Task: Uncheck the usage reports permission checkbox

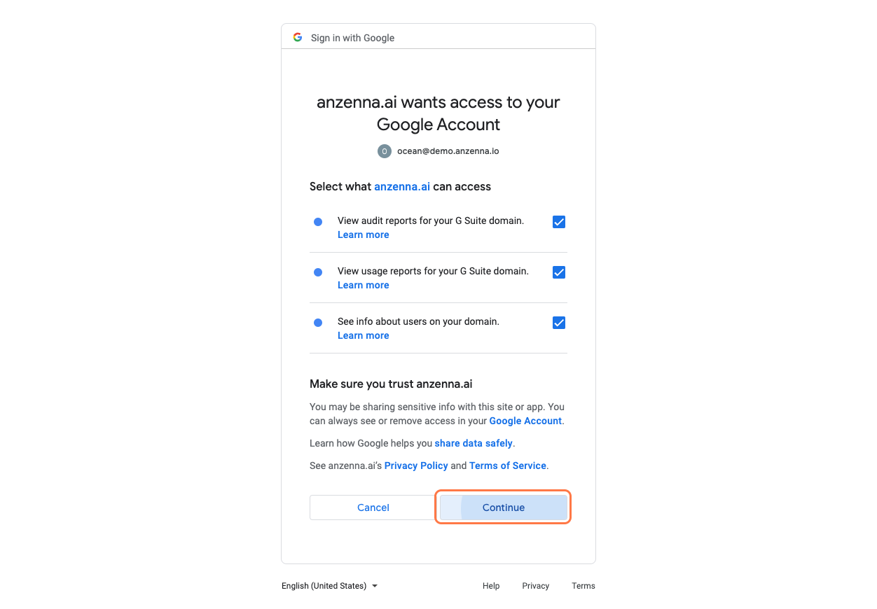Action: tap(559, 272)
